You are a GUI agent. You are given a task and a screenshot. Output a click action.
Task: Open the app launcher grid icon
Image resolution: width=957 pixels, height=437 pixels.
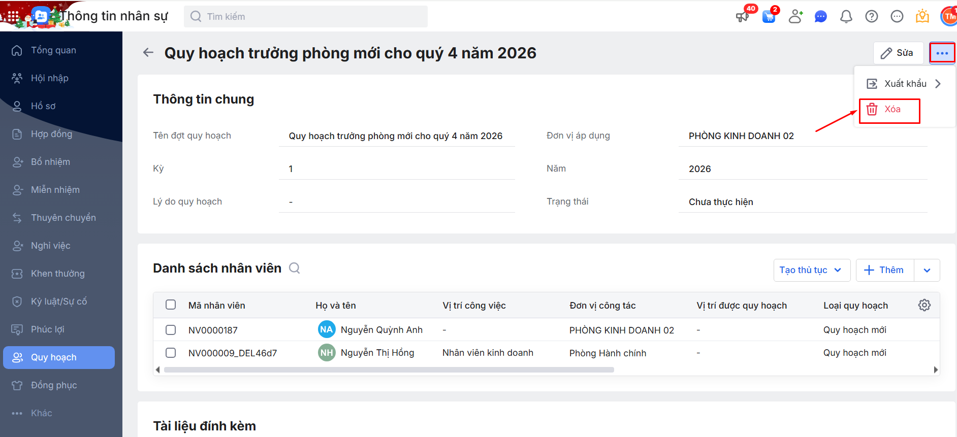tap(13, 16)
